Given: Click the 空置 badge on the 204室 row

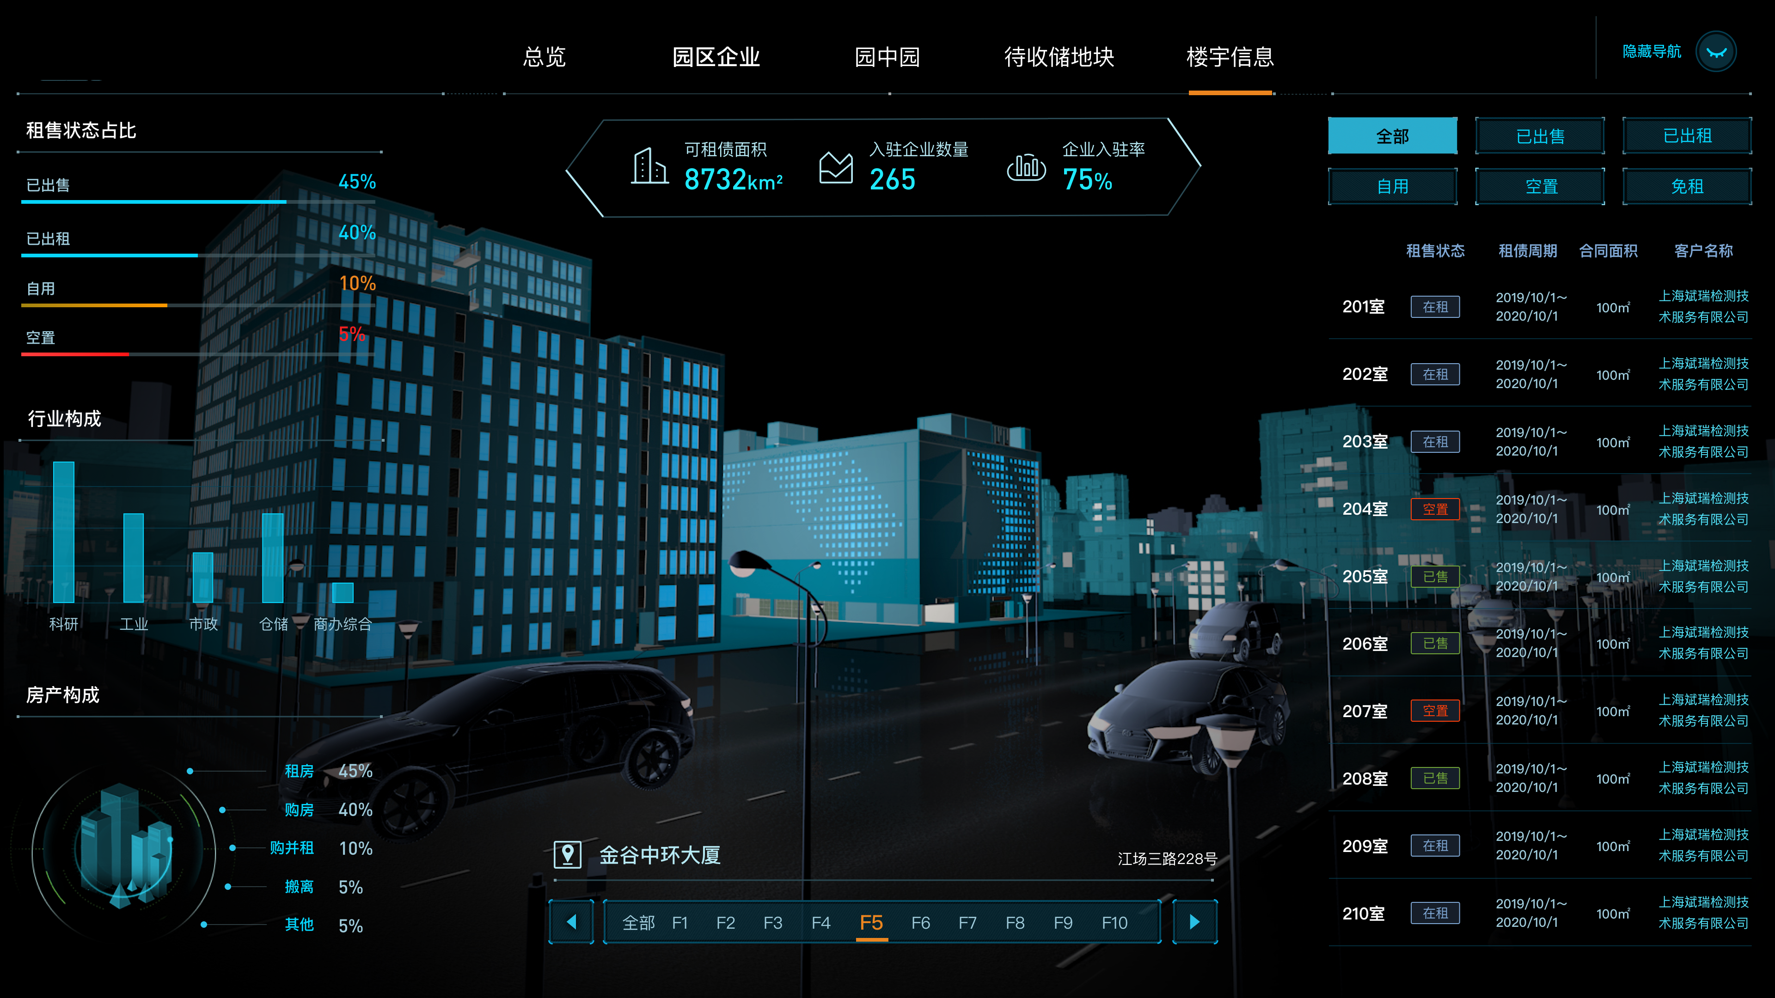Looking at the screenshot, I should point(1435,509).
